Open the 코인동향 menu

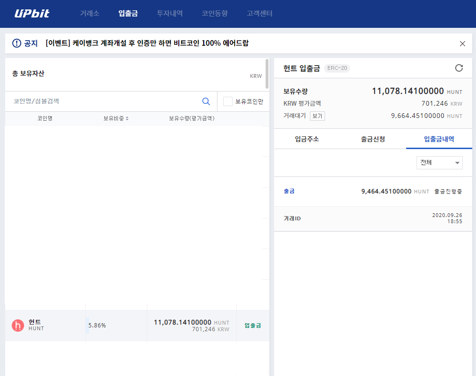[x=215, y=13]
